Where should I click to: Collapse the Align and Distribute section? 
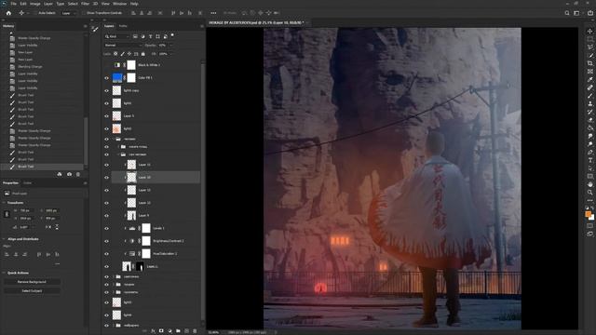pyautogui.click(x=4, y=239)
